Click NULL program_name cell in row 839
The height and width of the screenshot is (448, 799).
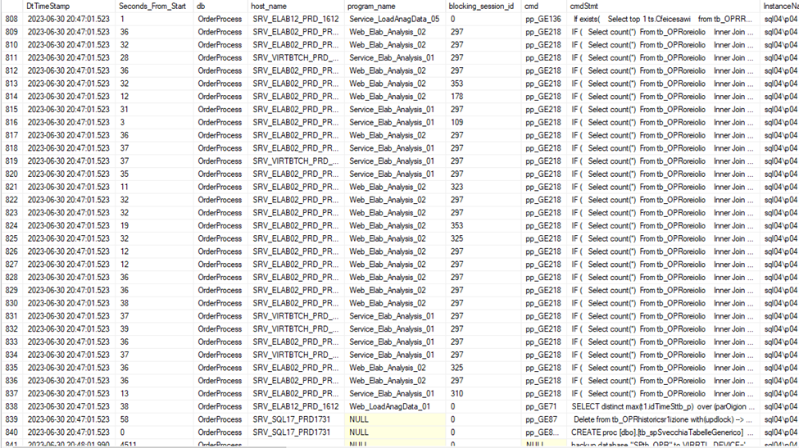(394, 419)
